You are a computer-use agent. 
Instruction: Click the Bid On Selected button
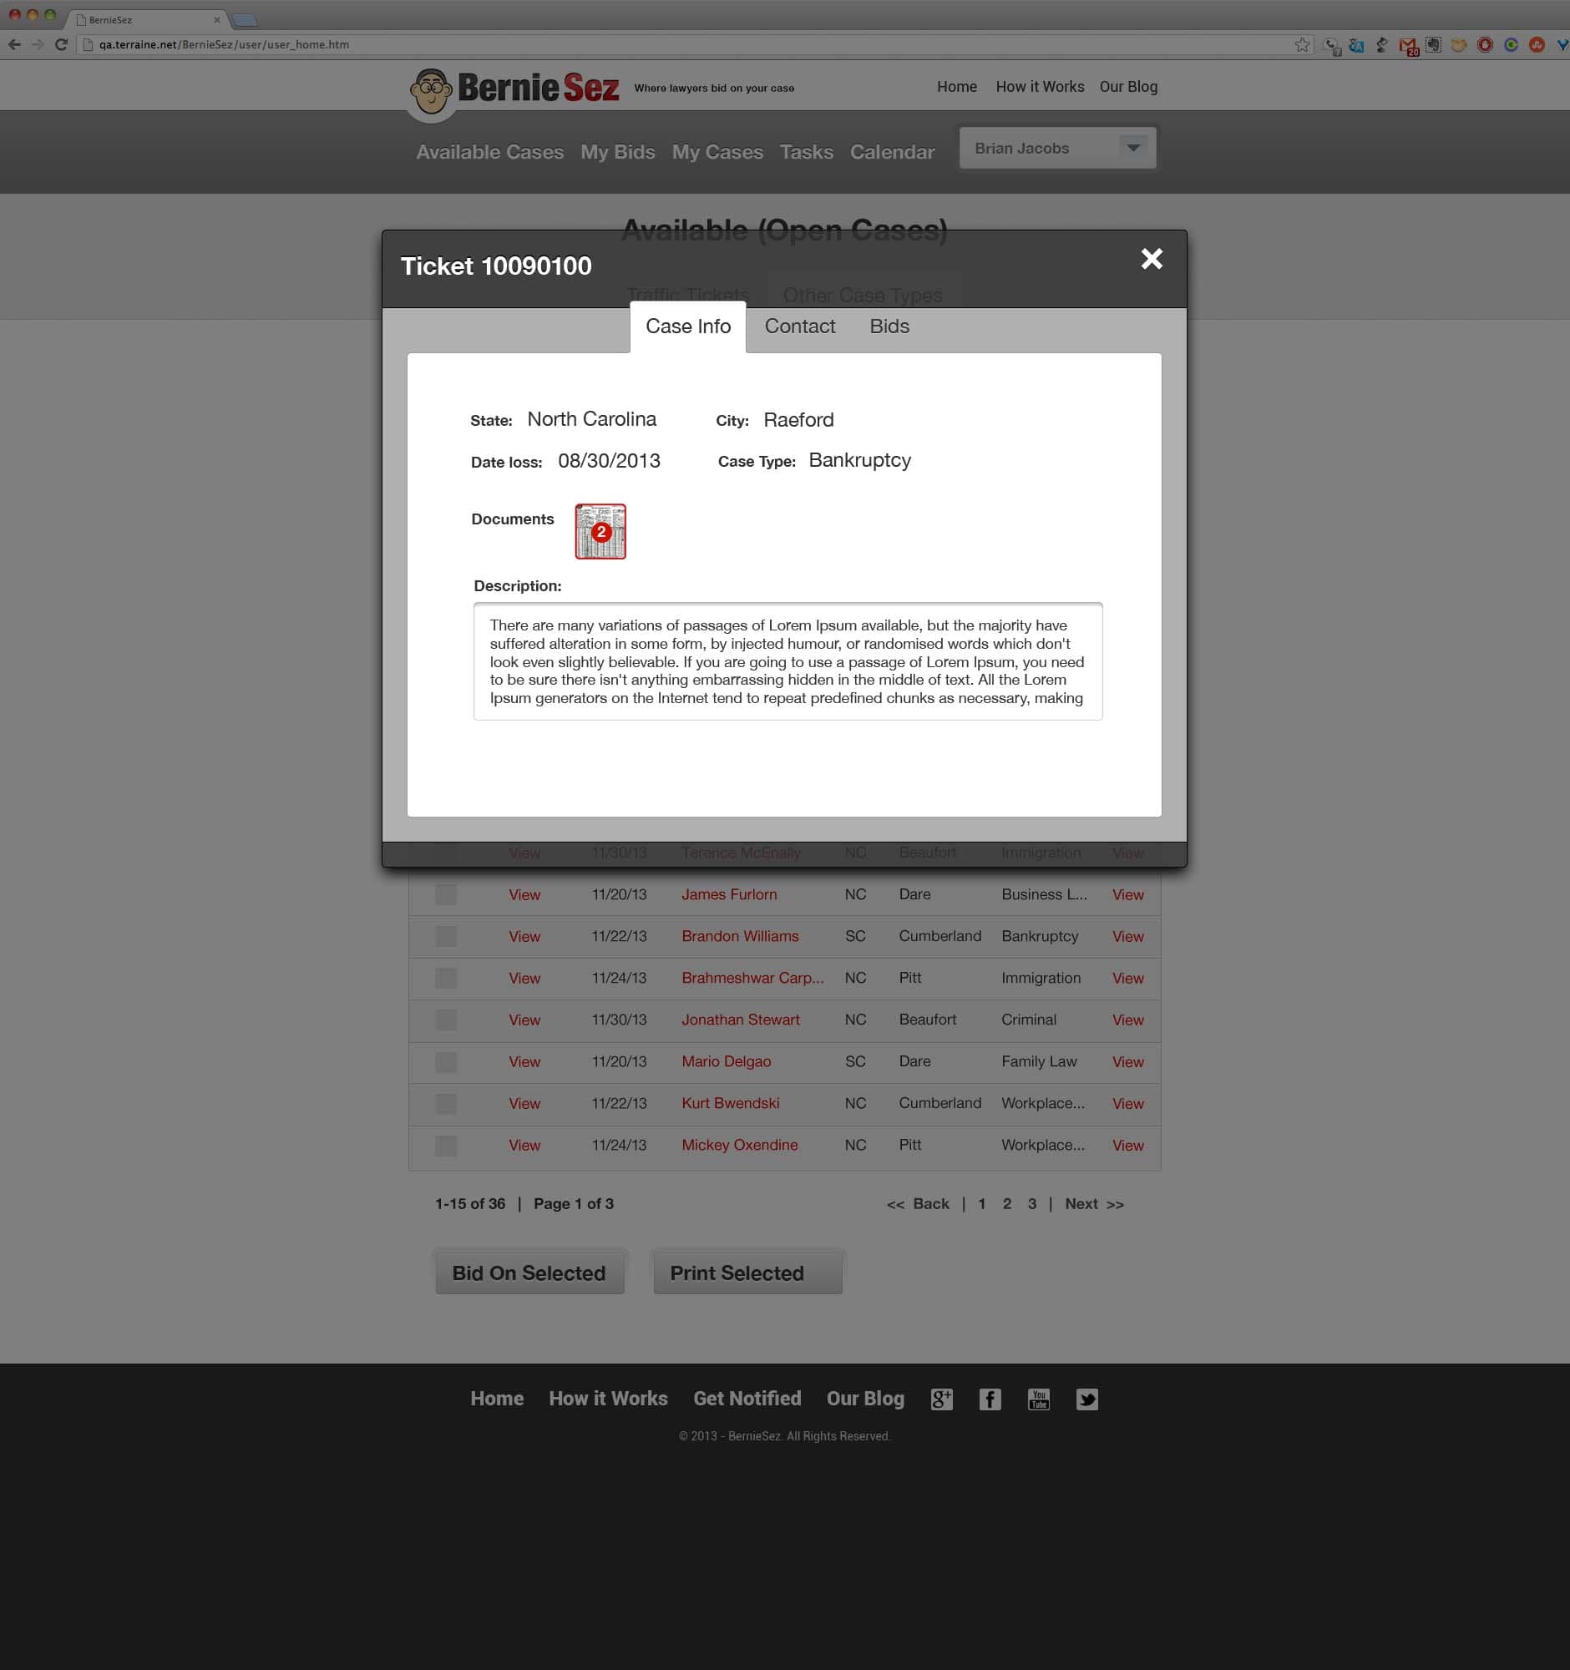coord(529,1273)
